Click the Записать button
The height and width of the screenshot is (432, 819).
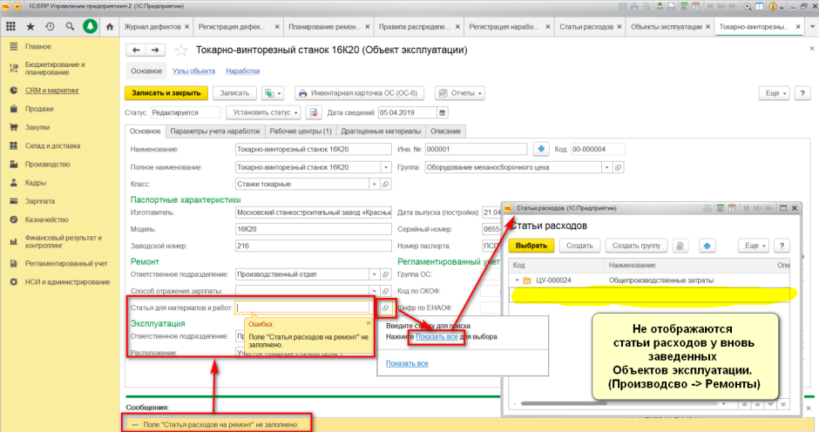234,93
